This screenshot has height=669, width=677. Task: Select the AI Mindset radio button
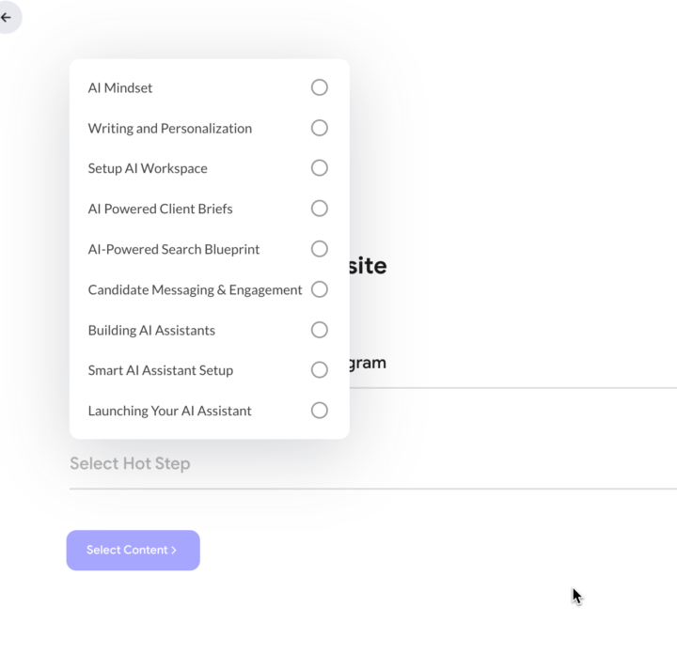pyautogui.click(x=319, y=87)
